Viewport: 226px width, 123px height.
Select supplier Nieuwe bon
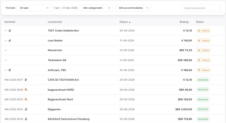click(x=55, y=50)
